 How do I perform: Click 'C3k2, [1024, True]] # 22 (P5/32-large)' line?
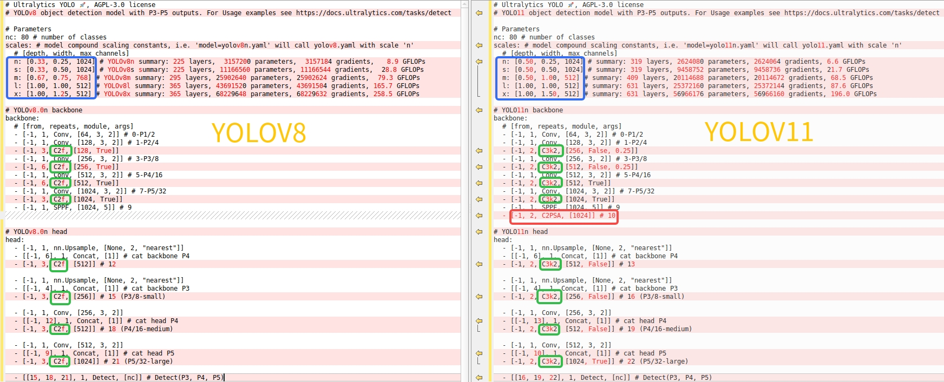[595, 361]
